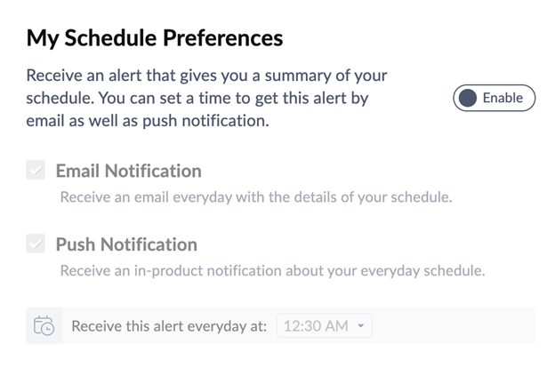Click the calendar clock schedule icon
Viewport: 555px width, 368px height.
(44, 325)
